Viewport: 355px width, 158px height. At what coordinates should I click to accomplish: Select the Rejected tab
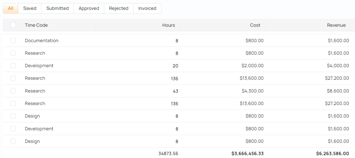(119, 8)
